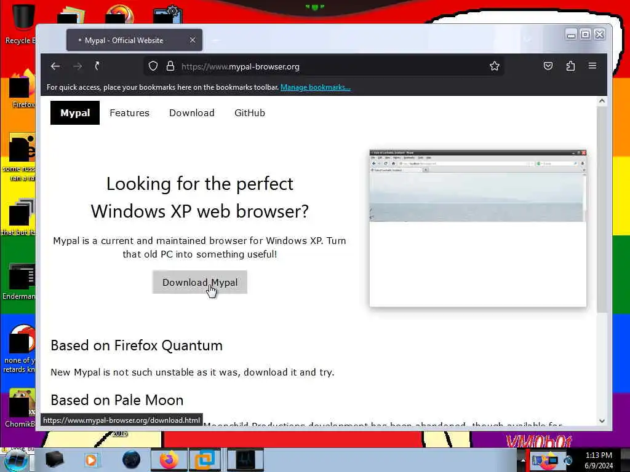
Task: Open the taskbar clock showing 1:13 PM
Action: 599,460
